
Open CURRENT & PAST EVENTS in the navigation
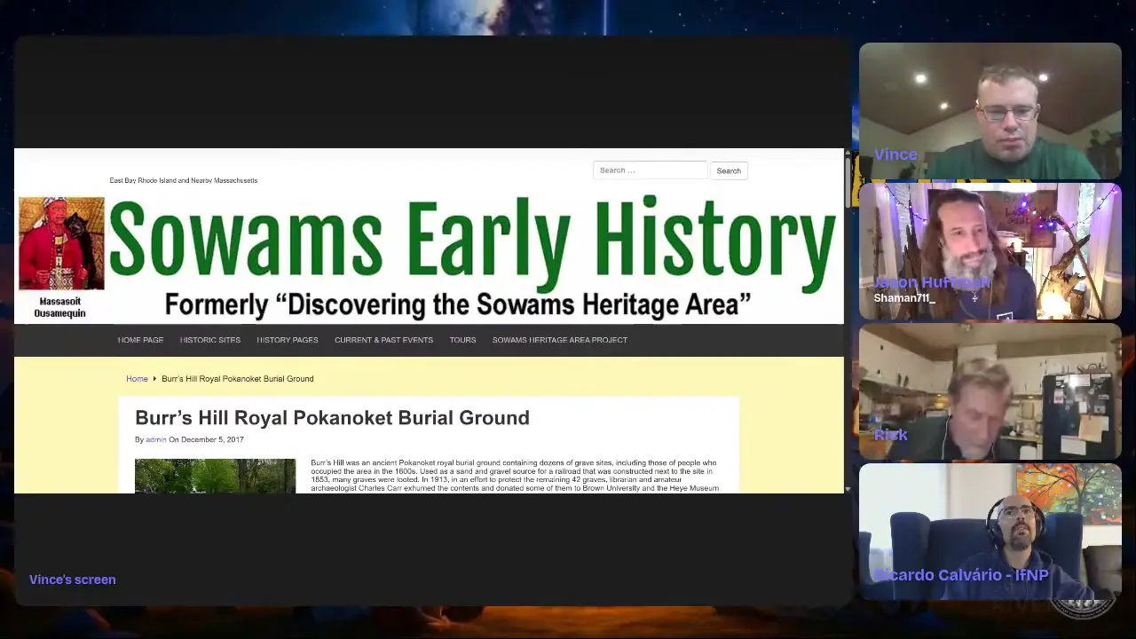tap(383, 340)
